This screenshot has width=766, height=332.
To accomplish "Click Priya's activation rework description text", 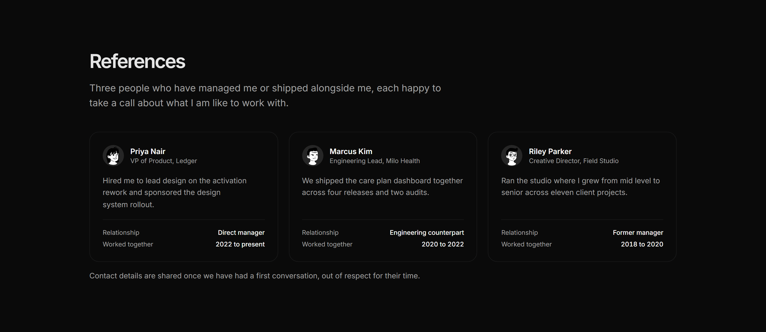I will tap(174, 193).
